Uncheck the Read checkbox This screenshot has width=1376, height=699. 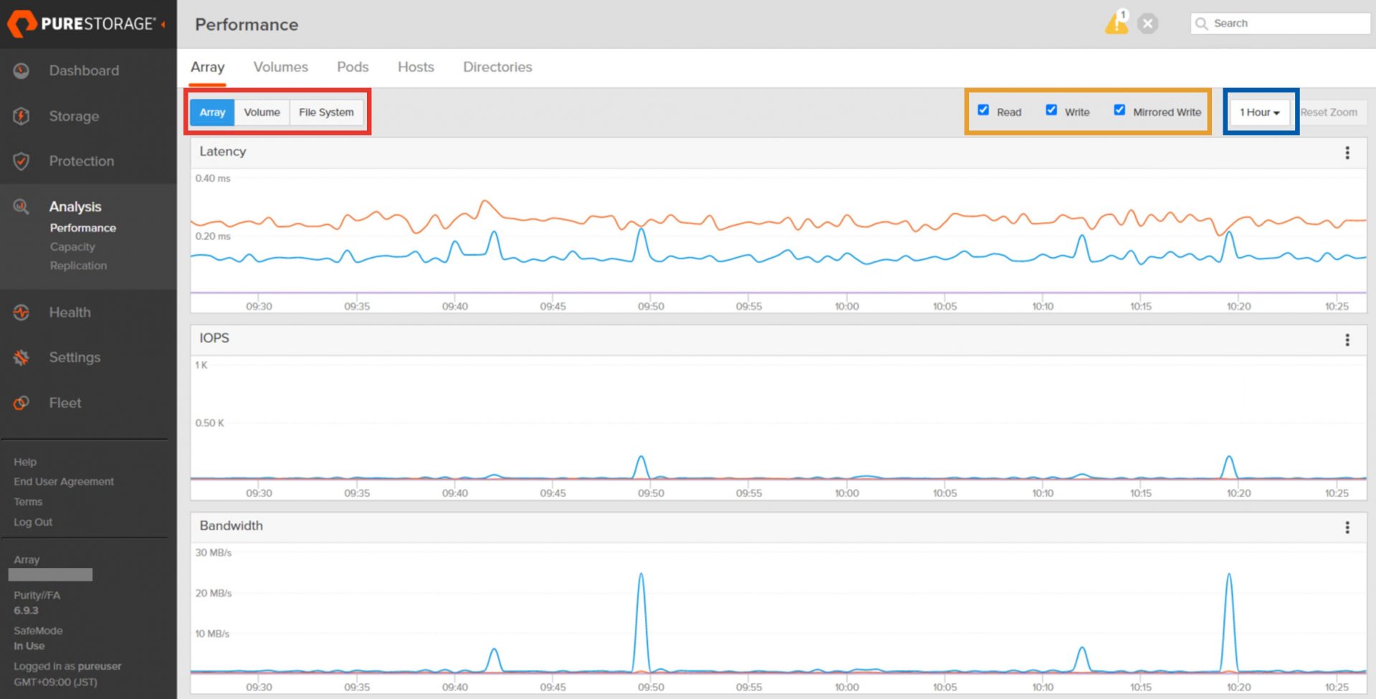tap(983, 110)
